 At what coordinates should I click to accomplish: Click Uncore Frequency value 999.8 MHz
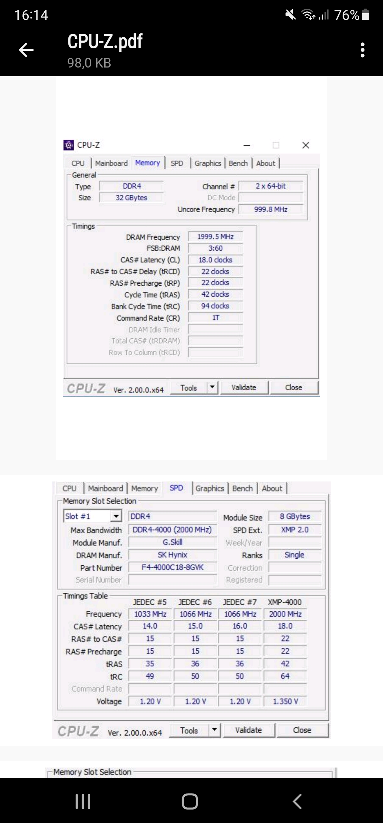pos(271,209)
